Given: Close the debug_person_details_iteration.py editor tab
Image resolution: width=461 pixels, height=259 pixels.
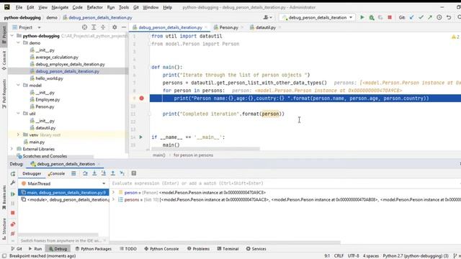Looking at the screenshot, I should tap(206, 27).
